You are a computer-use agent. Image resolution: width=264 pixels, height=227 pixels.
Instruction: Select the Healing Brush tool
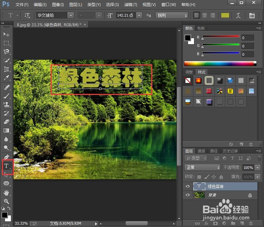coord(6,87)
